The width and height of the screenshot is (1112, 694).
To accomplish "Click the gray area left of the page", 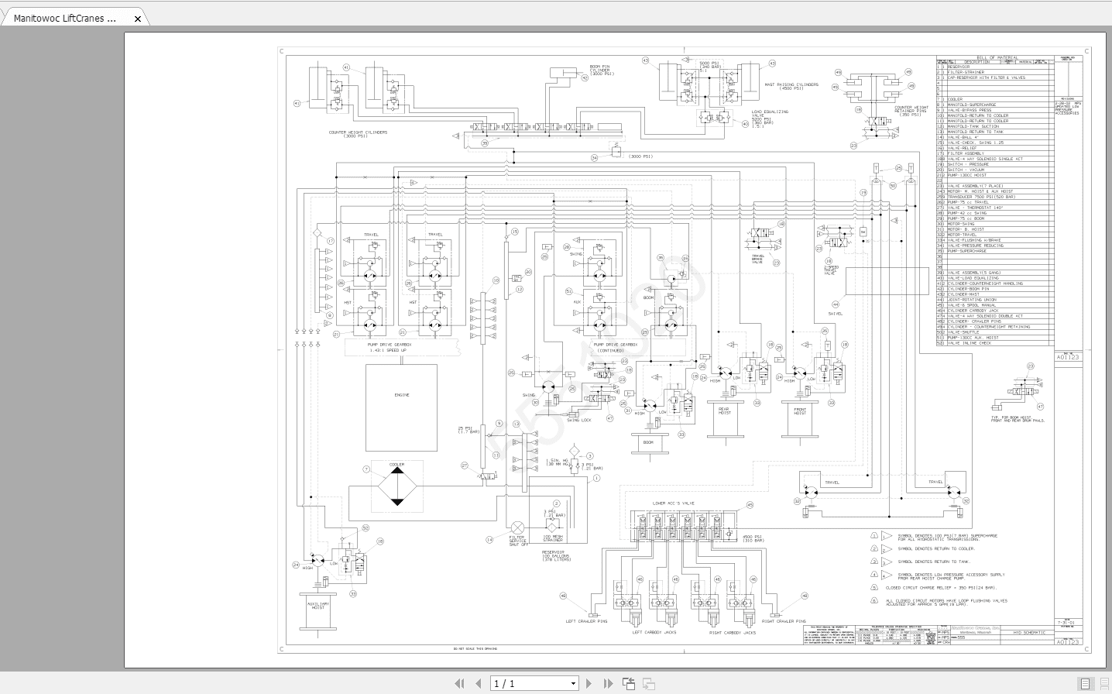I will [62, 349].
